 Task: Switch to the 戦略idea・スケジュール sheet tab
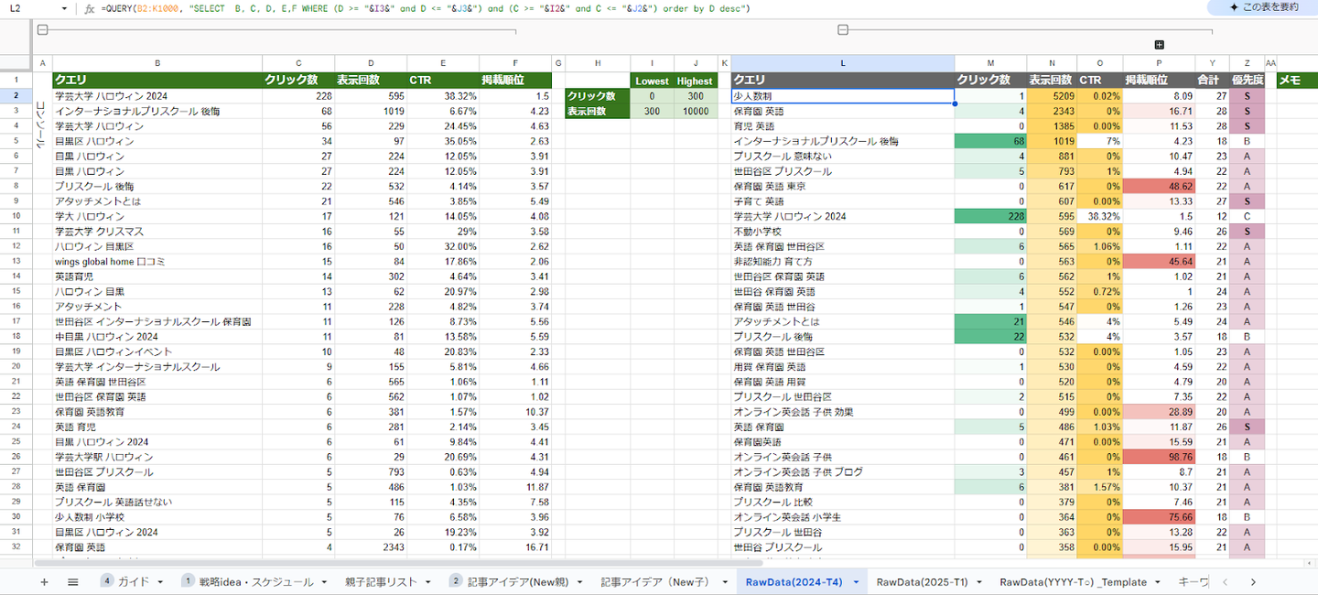pyautogui.click(x=254, y=582)
